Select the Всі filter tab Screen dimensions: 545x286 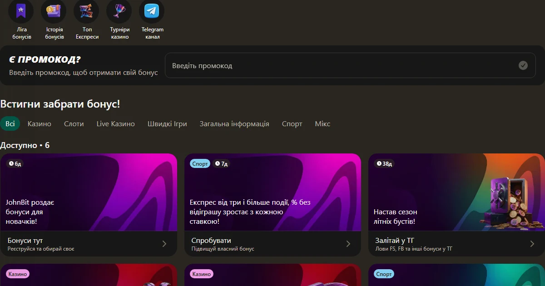[x=10, y=123]
